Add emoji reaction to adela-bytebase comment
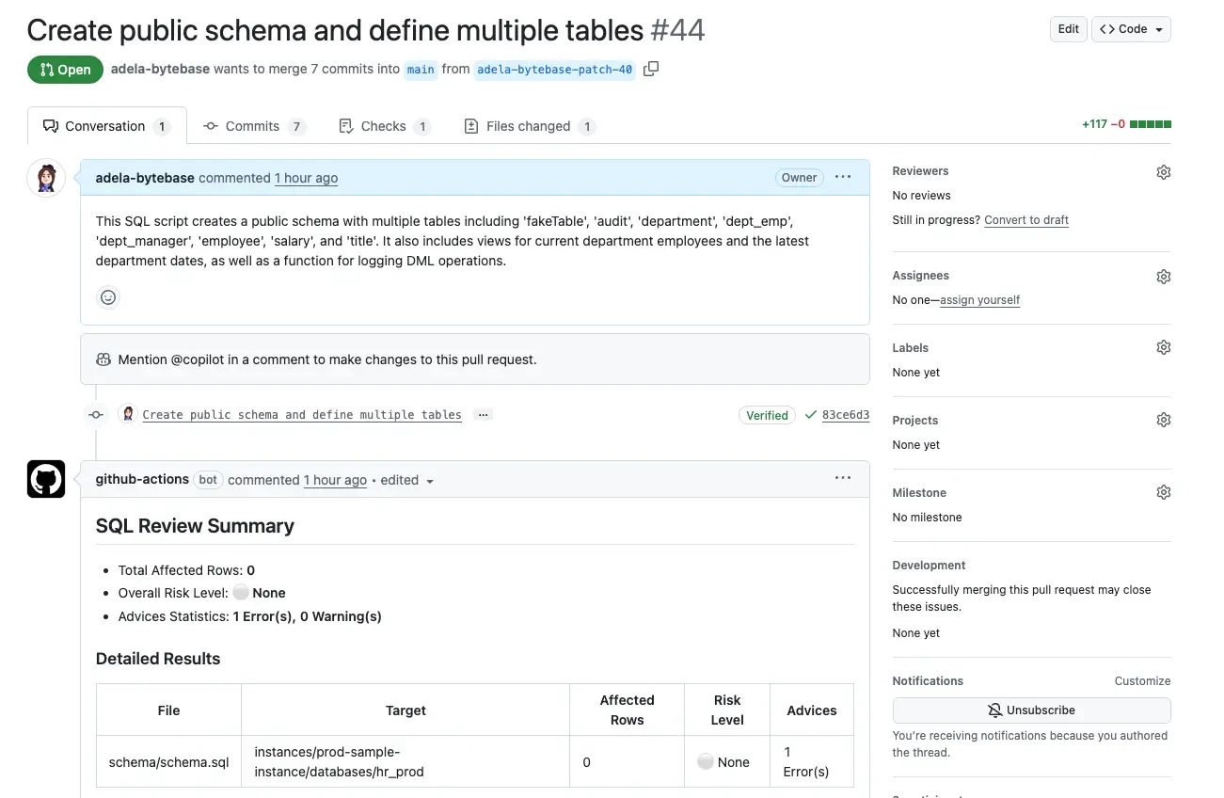1224x798 pixels. point(108,297)
